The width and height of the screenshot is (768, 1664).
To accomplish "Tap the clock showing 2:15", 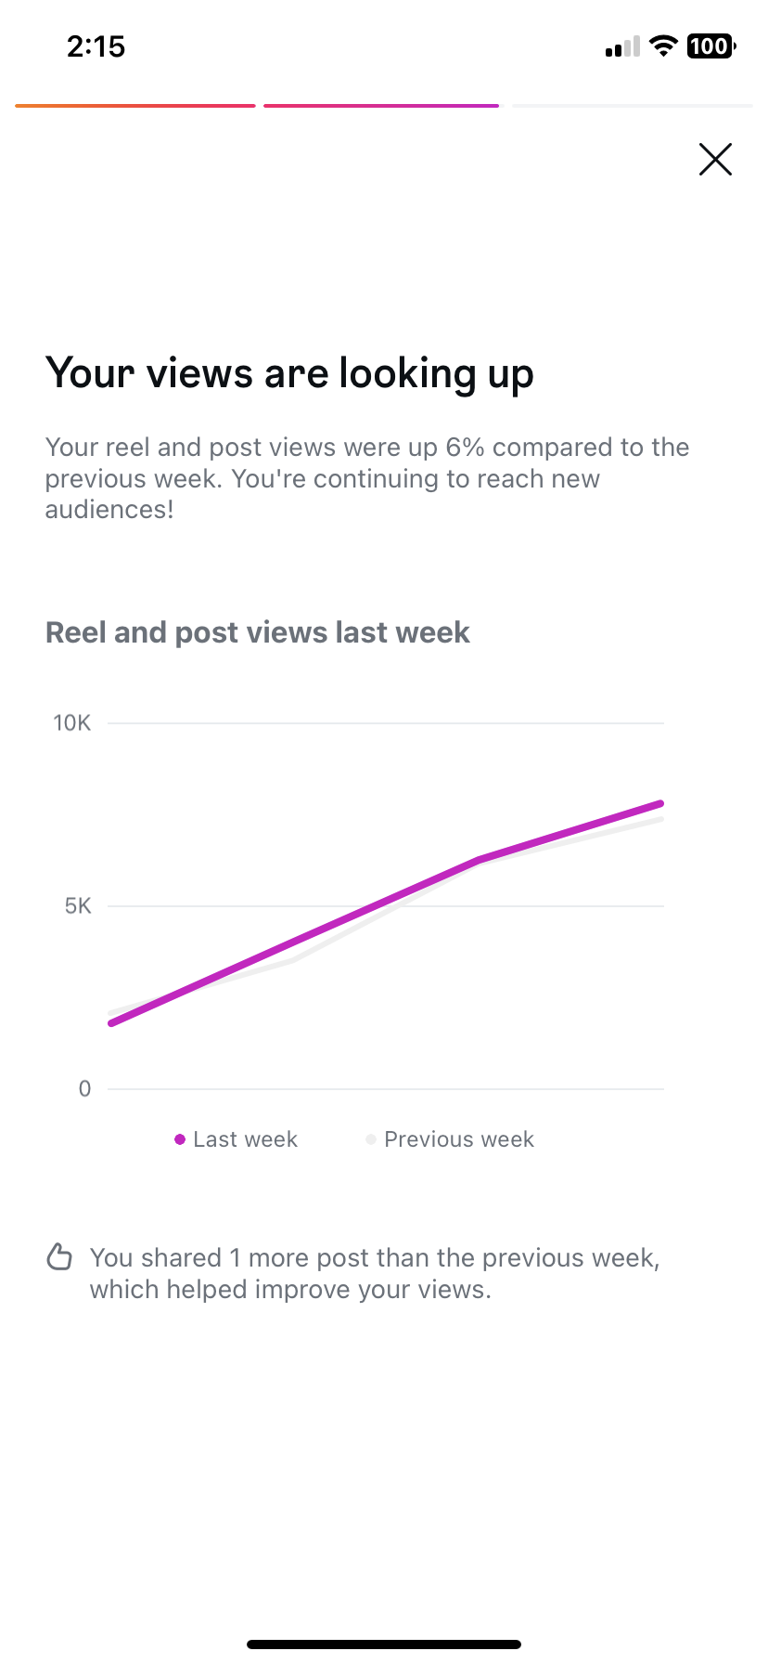I will (96, 46).
